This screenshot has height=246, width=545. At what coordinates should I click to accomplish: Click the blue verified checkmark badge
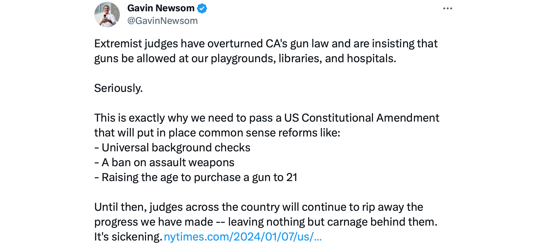coord(202,9)
